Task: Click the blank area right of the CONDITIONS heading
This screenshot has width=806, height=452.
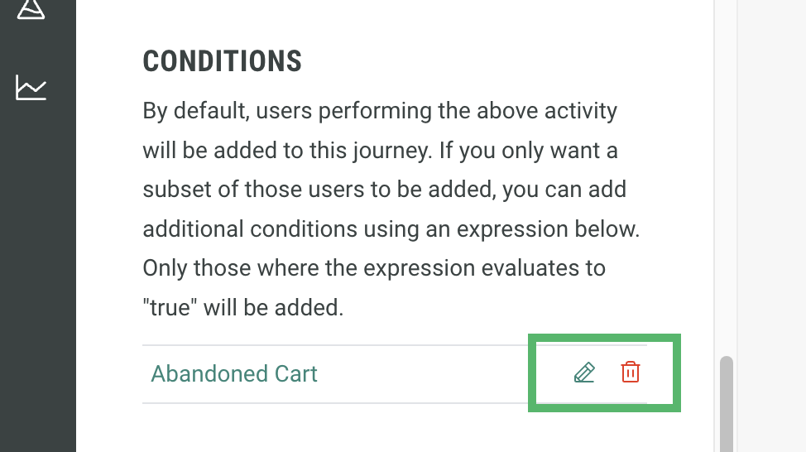Action: click(497, 61)
